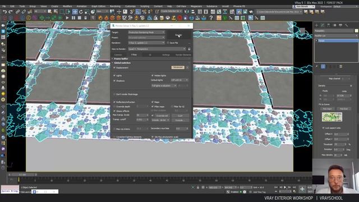
Task: Open the Renderer dropdown
Action: [146, 43]
